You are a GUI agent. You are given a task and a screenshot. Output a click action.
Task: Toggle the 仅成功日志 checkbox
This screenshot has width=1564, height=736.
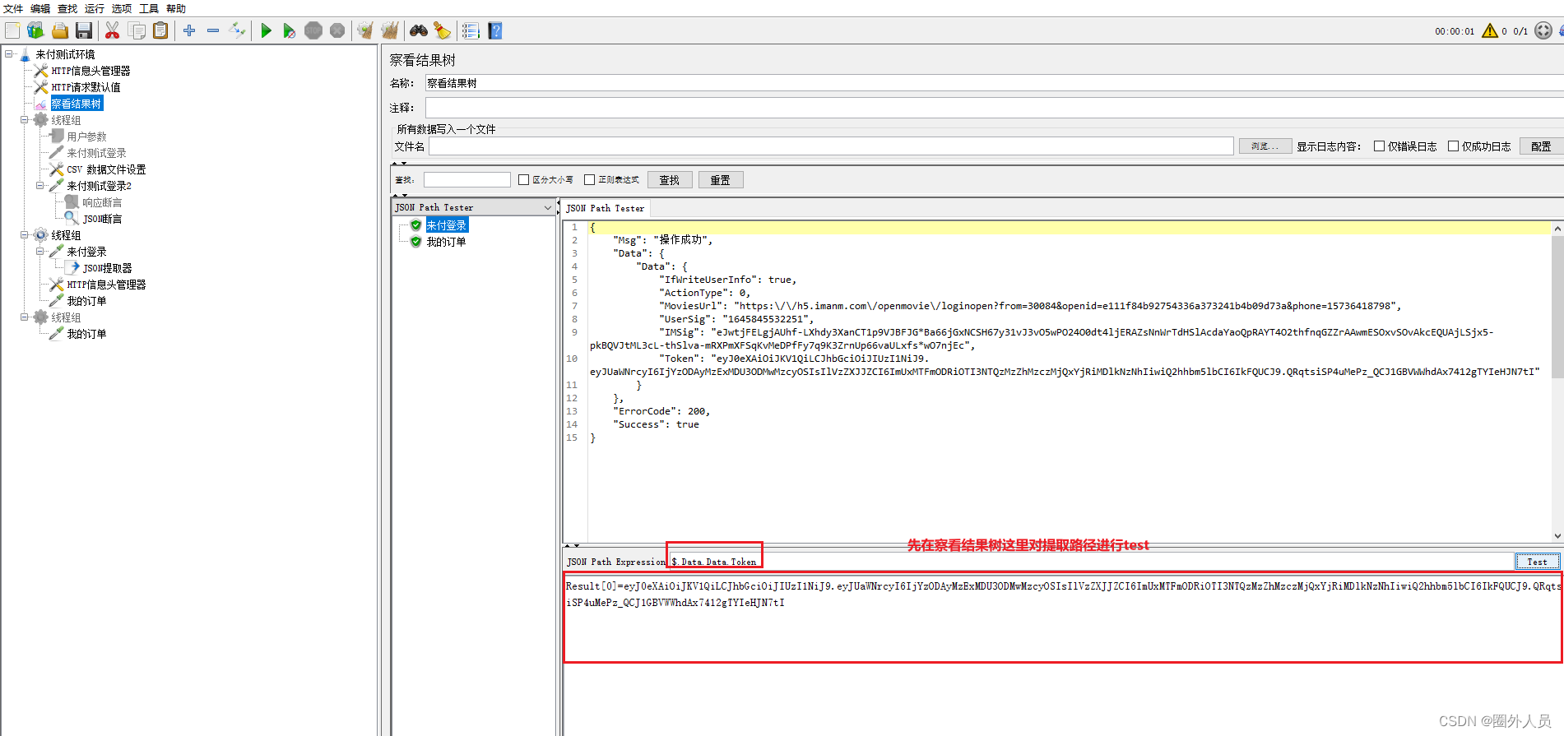pos(1454,146)
